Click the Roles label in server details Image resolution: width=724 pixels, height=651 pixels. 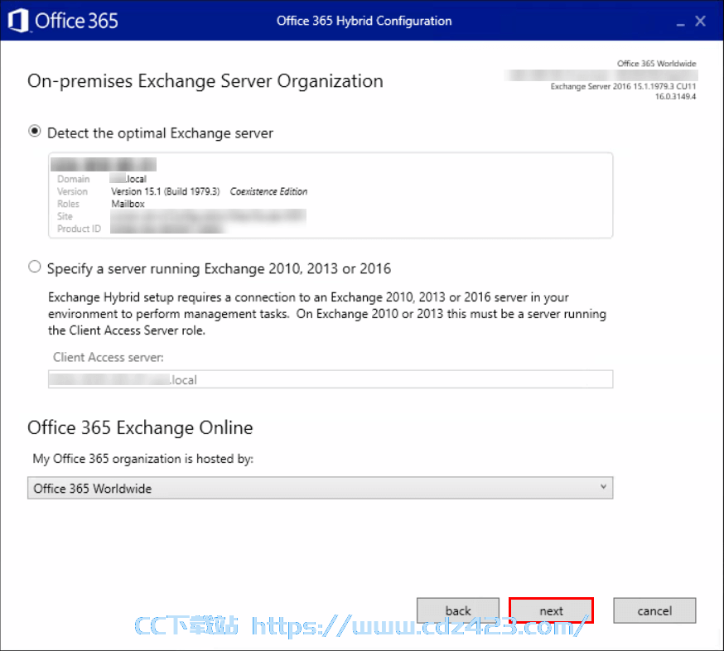click(68, 204)
